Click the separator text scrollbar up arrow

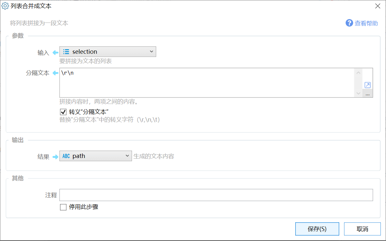click(358, 73)
